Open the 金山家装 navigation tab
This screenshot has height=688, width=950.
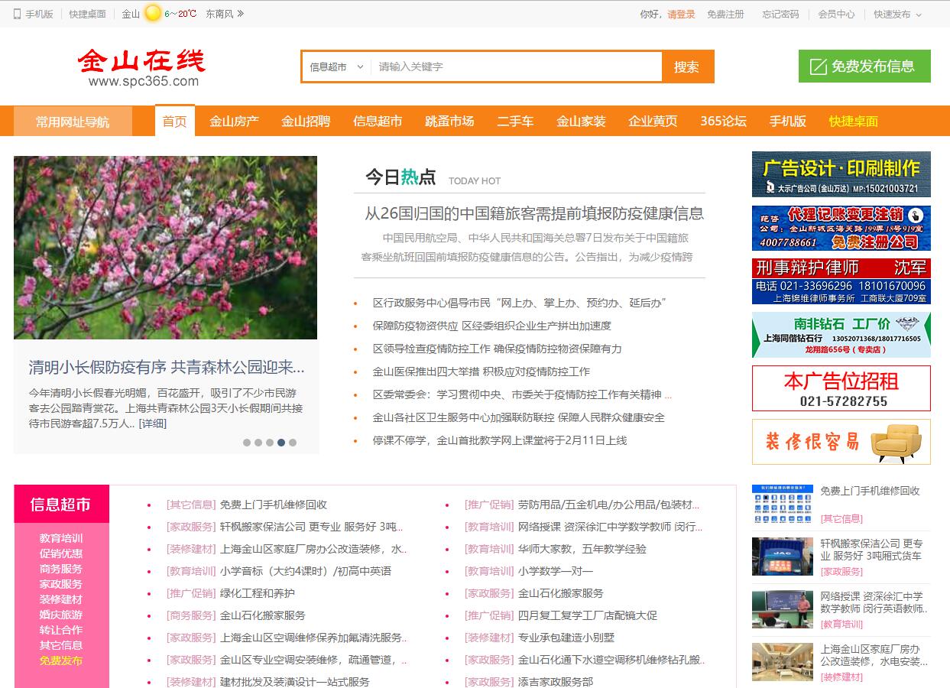click(x=581, y=121)
